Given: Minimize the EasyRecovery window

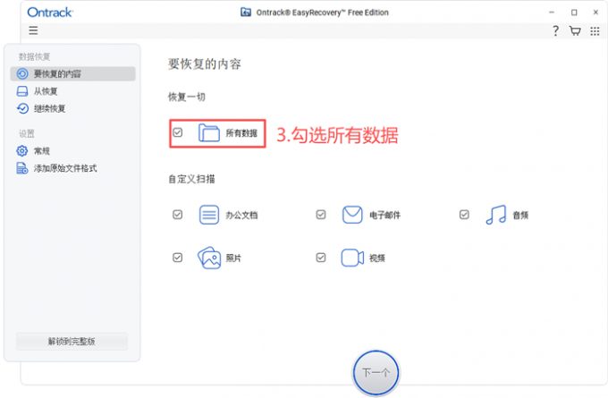Looking at the screenshot, I should pos(552,13).
